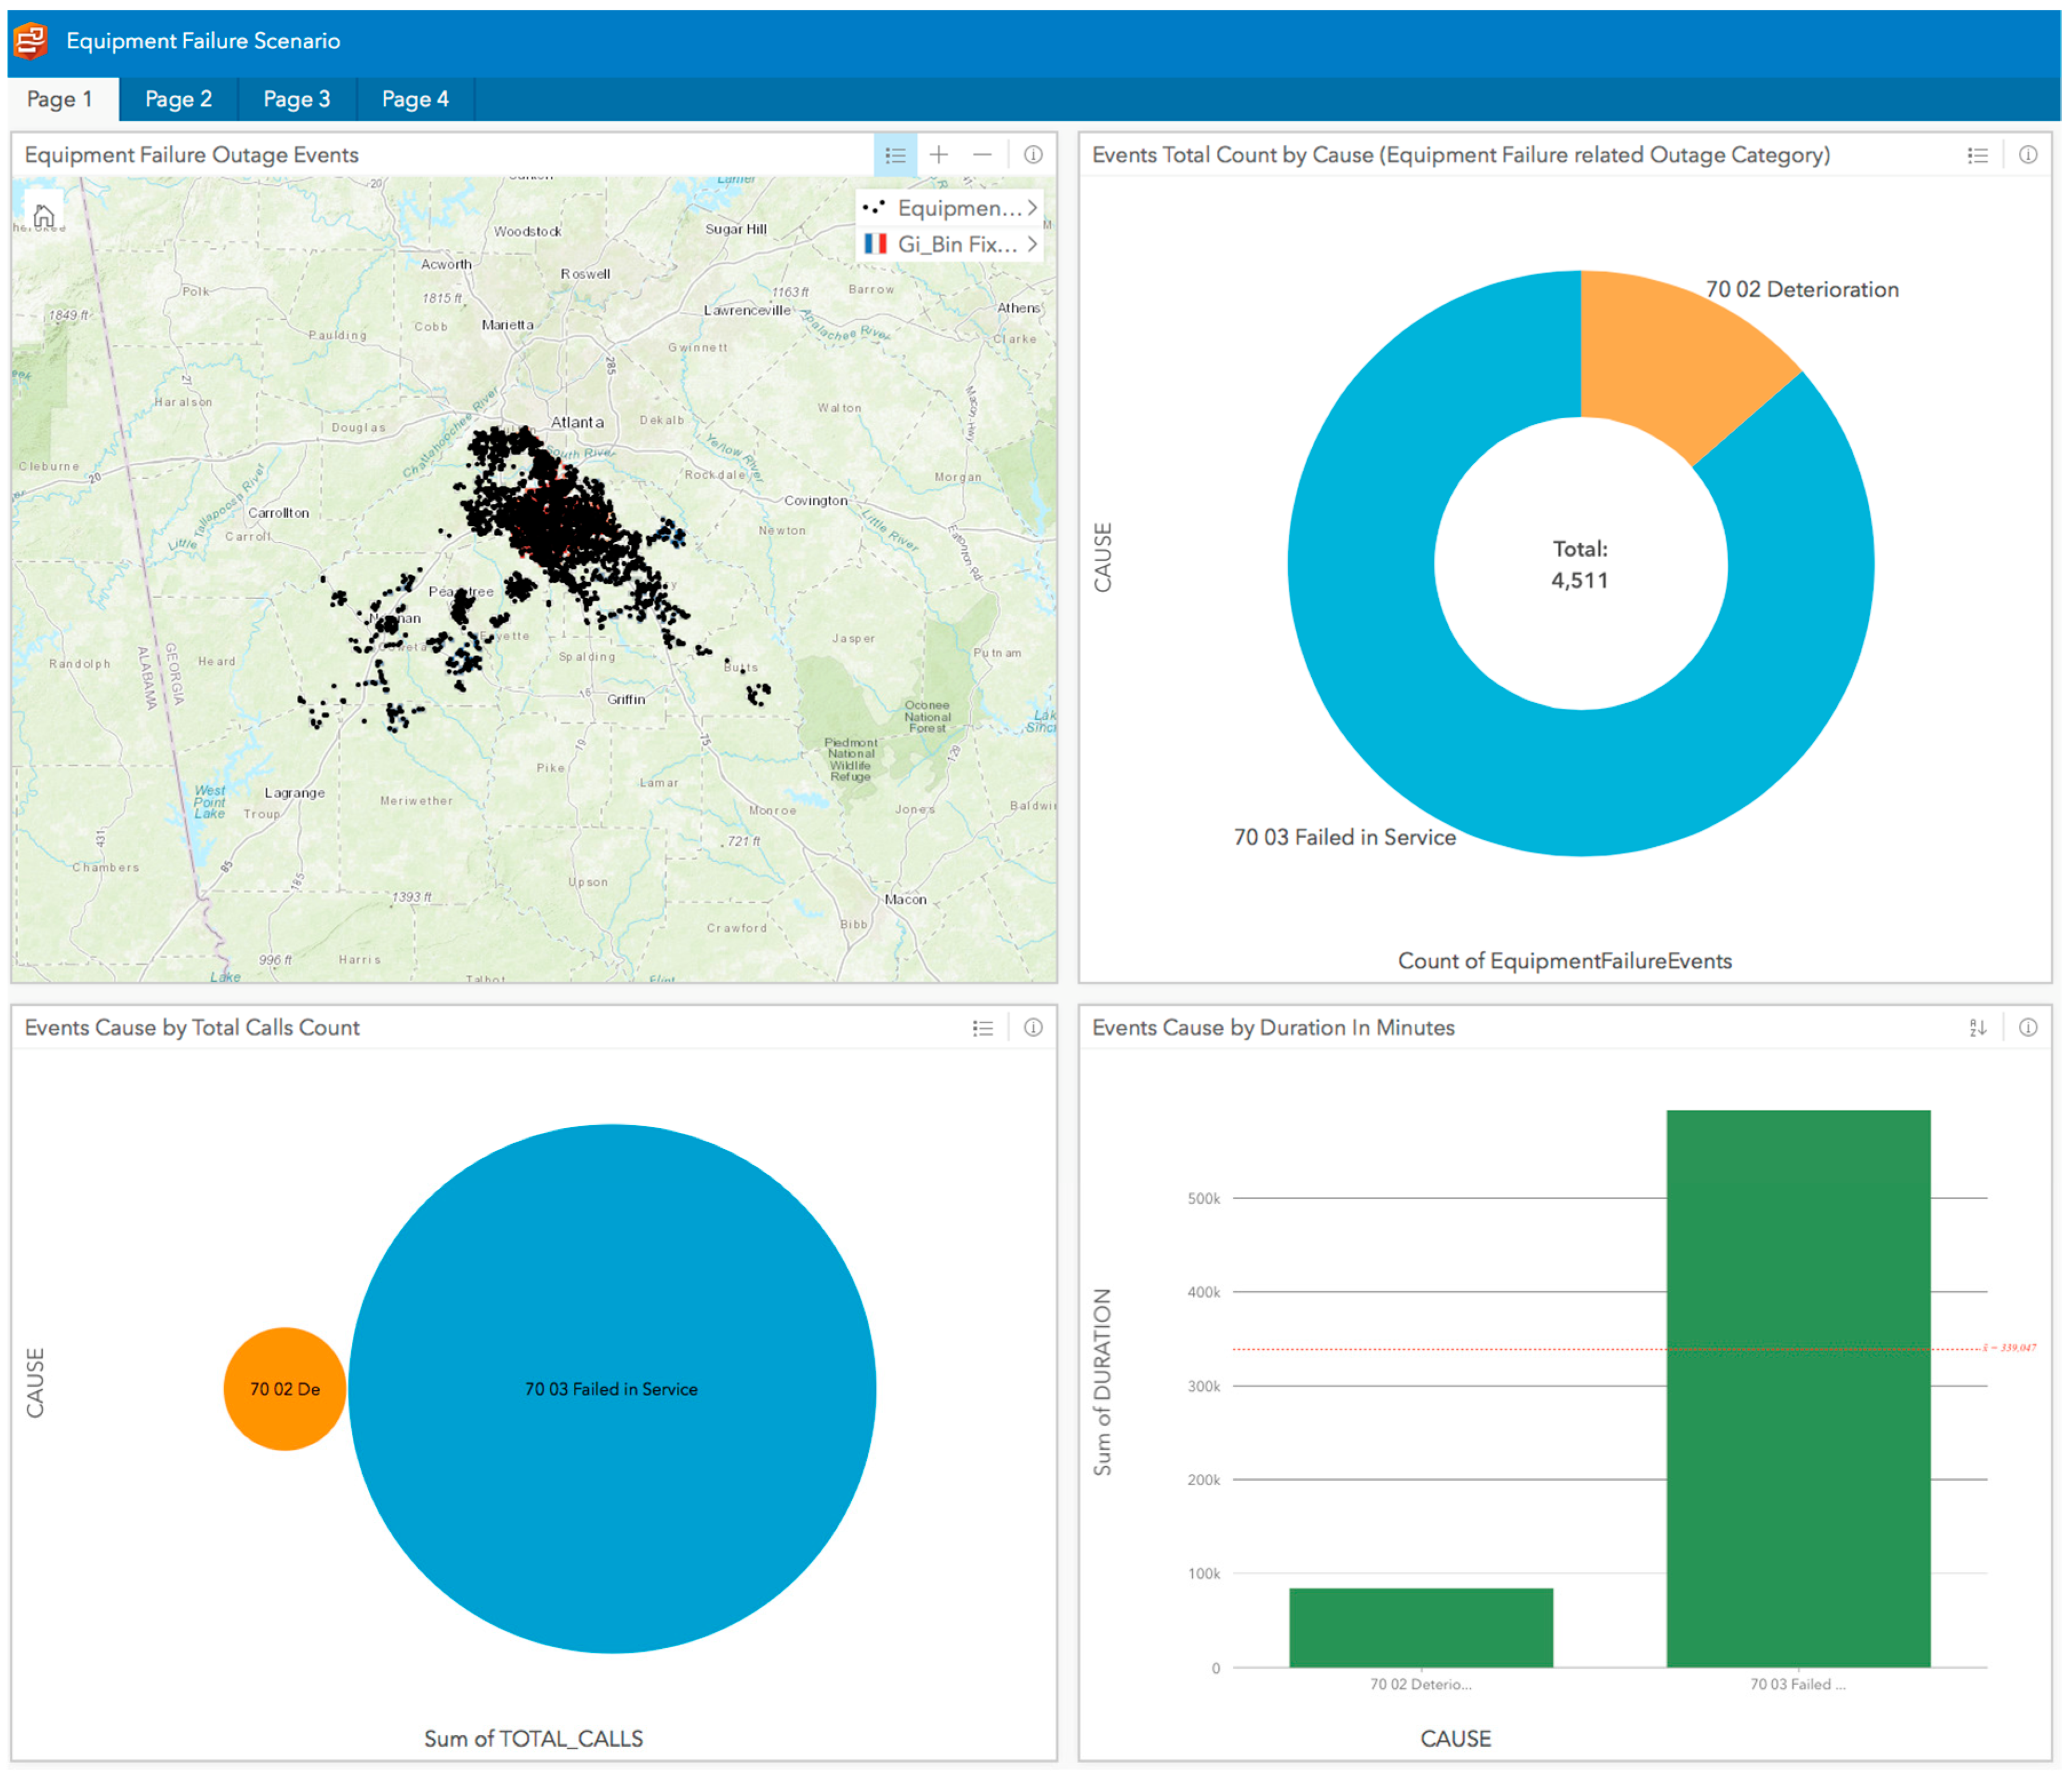
Task: Click the Insights app logo icon
Action: pos(31,41)
